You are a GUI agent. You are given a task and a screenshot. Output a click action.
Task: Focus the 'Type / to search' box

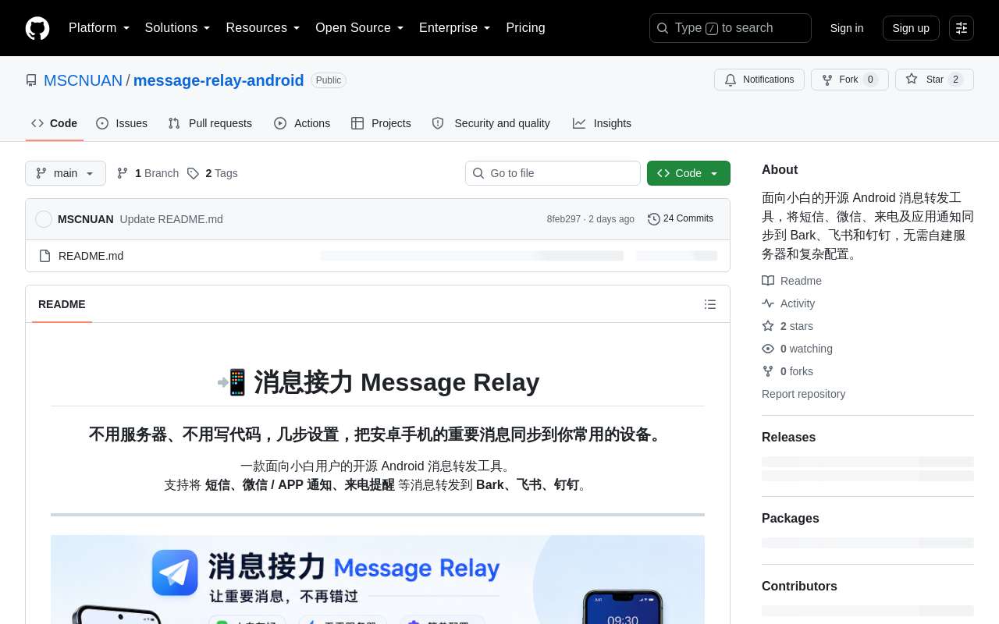click(x=731, y=28)
